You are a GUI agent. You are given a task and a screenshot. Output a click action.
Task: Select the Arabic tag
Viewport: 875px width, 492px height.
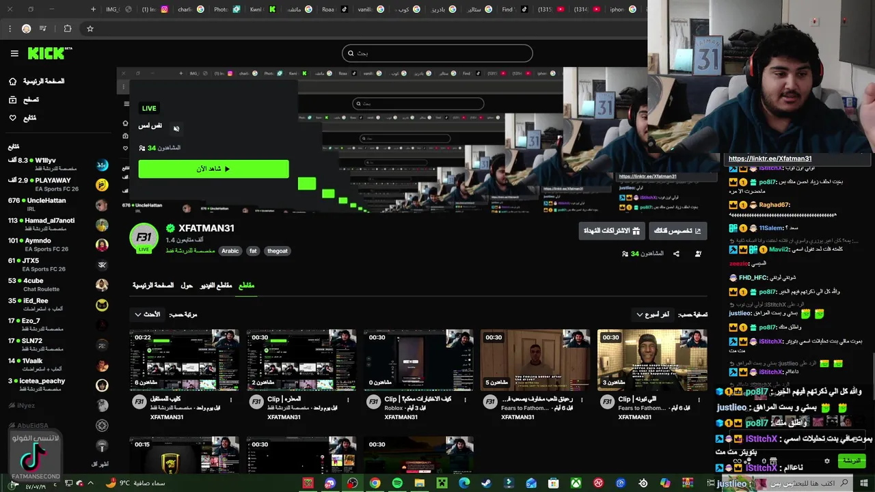click(x=230, y=251)
